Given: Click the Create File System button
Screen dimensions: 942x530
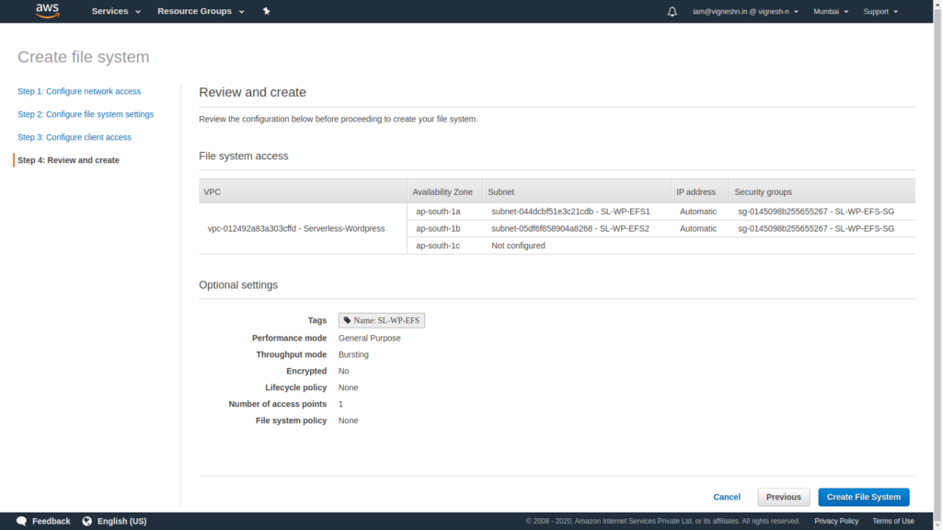Looking at the screenshot, I should (863, 497).
